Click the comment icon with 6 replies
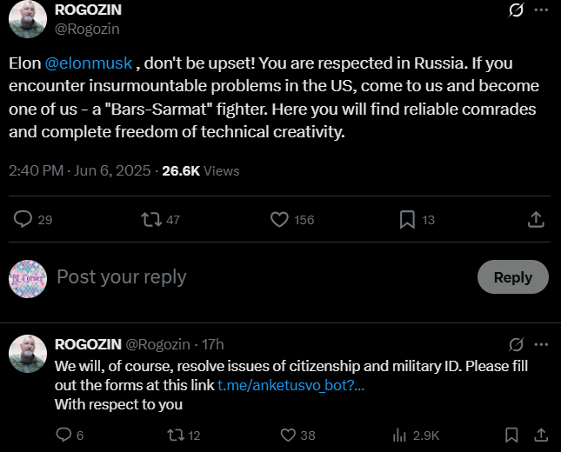This screenshot has width=561, height=452. (x=63, y=435)
